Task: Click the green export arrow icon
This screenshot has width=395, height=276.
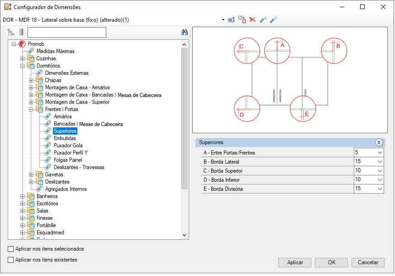Action: point(263,19)
